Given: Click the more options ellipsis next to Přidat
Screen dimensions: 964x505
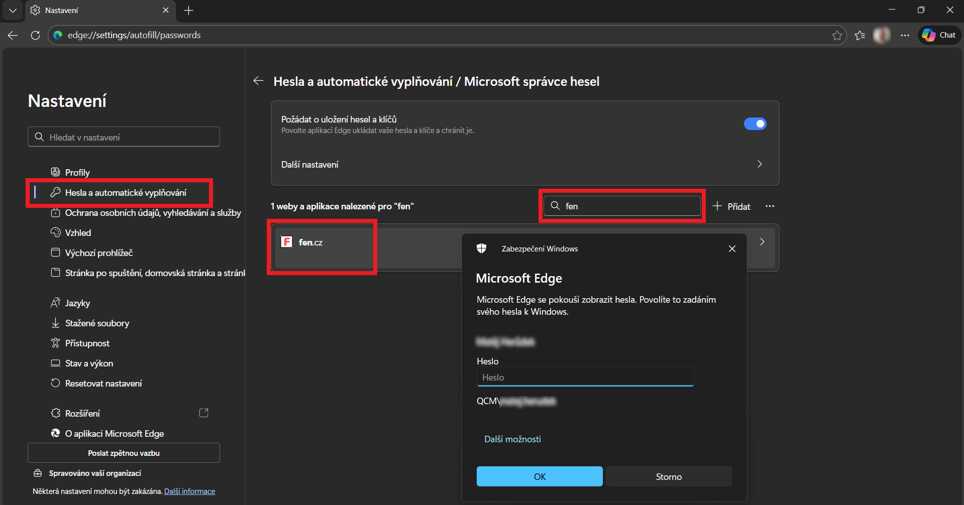Looking at the screenshot, I should coord(770,206).
